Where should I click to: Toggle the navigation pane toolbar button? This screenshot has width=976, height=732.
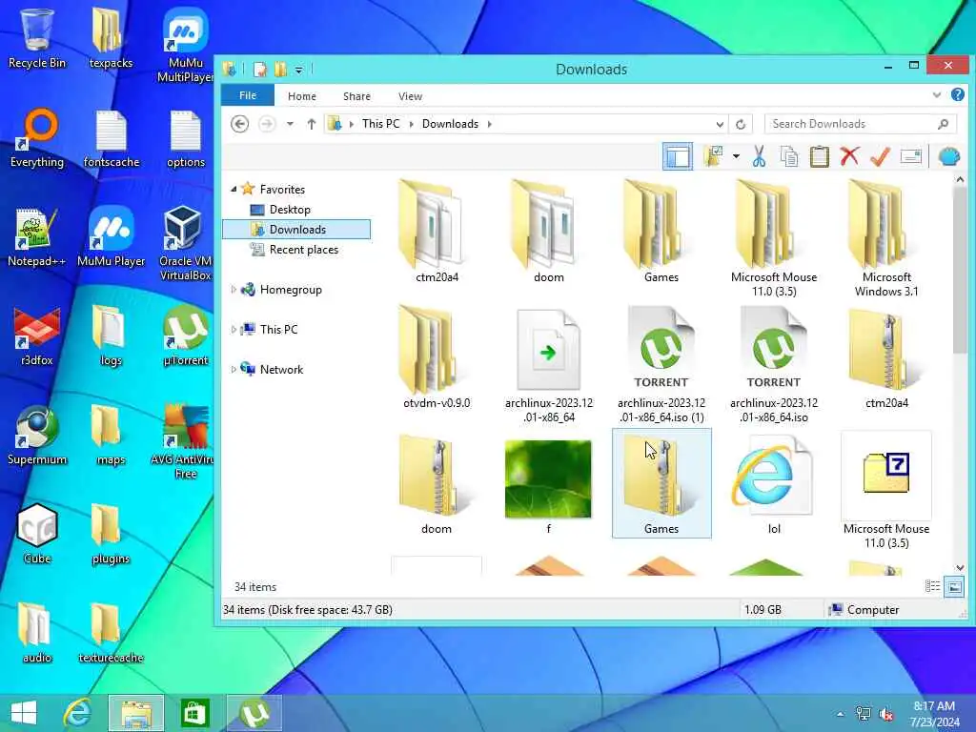pyautogui.click(x=678, y=156)
